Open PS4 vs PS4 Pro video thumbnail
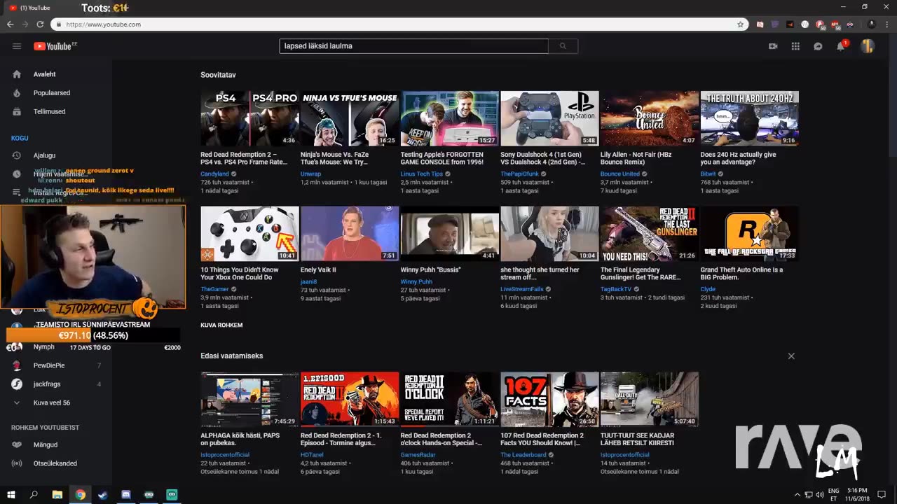 click(x=249, y=118)
